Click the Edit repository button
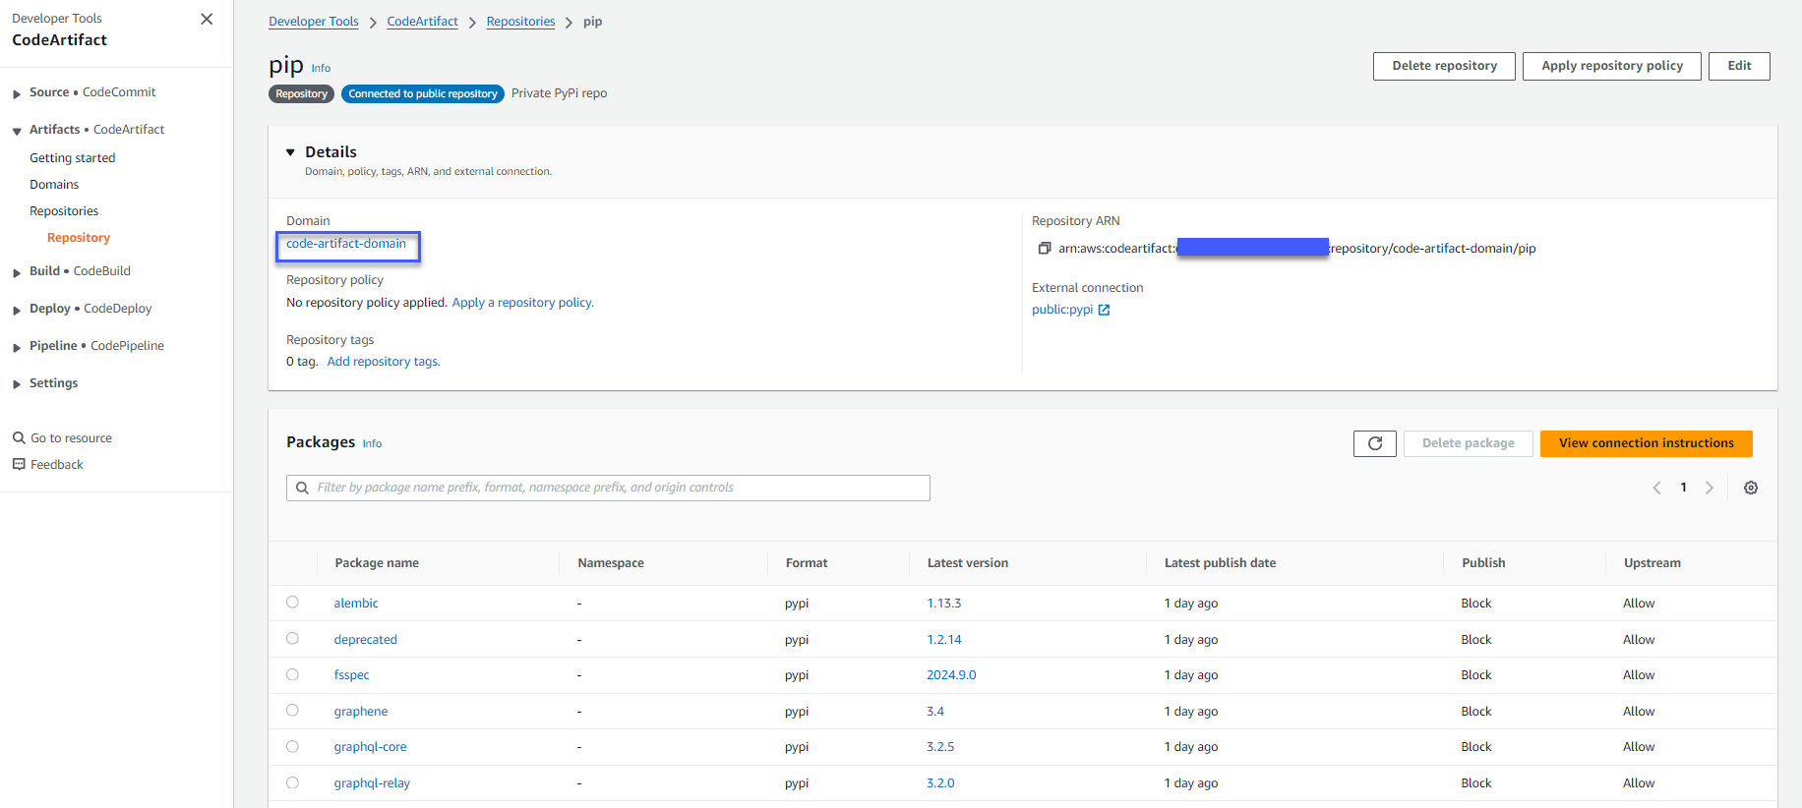The height and width of the screenshot is (808, 1802). click(1740, 66)
